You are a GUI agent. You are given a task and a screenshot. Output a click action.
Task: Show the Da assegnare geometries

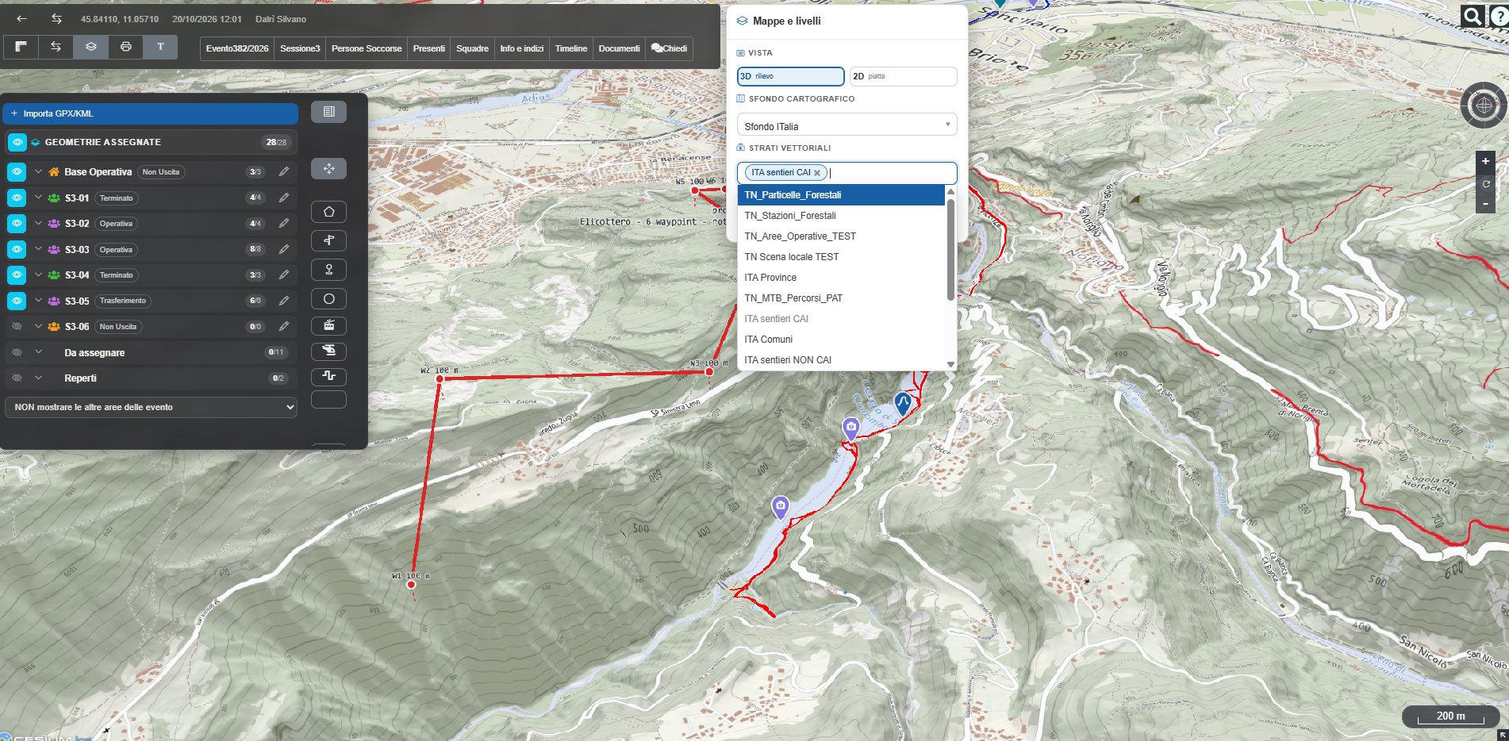17,352
